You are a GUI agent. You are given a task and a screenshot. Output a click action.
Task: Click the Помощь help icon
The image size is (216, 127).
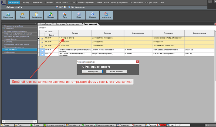coord(92,15)
